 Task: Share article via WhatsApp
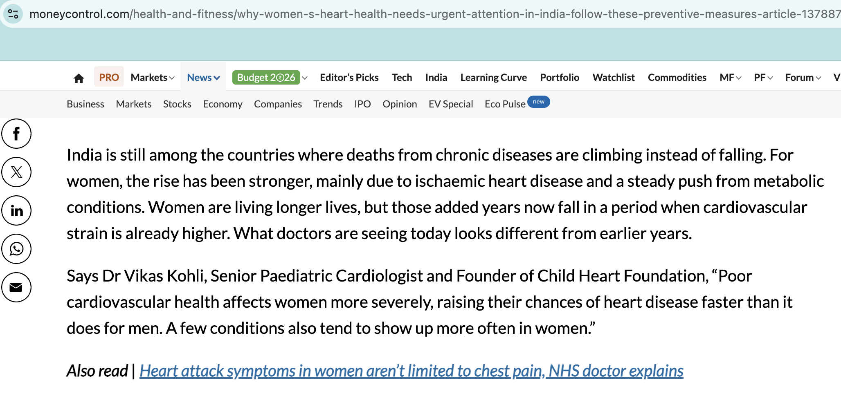tap(16, 249)
